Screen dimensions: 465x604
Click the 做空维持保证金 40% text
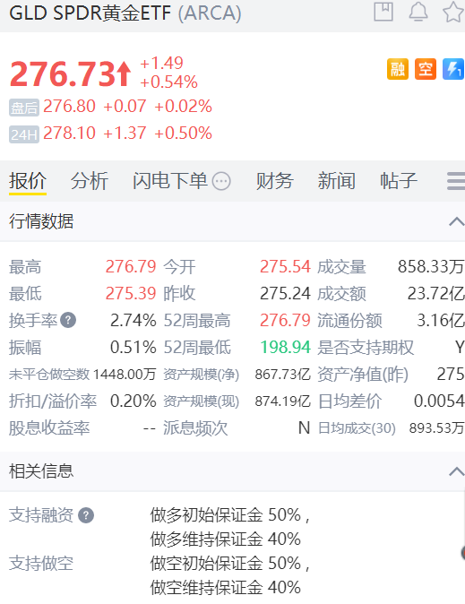coord(226,588)
